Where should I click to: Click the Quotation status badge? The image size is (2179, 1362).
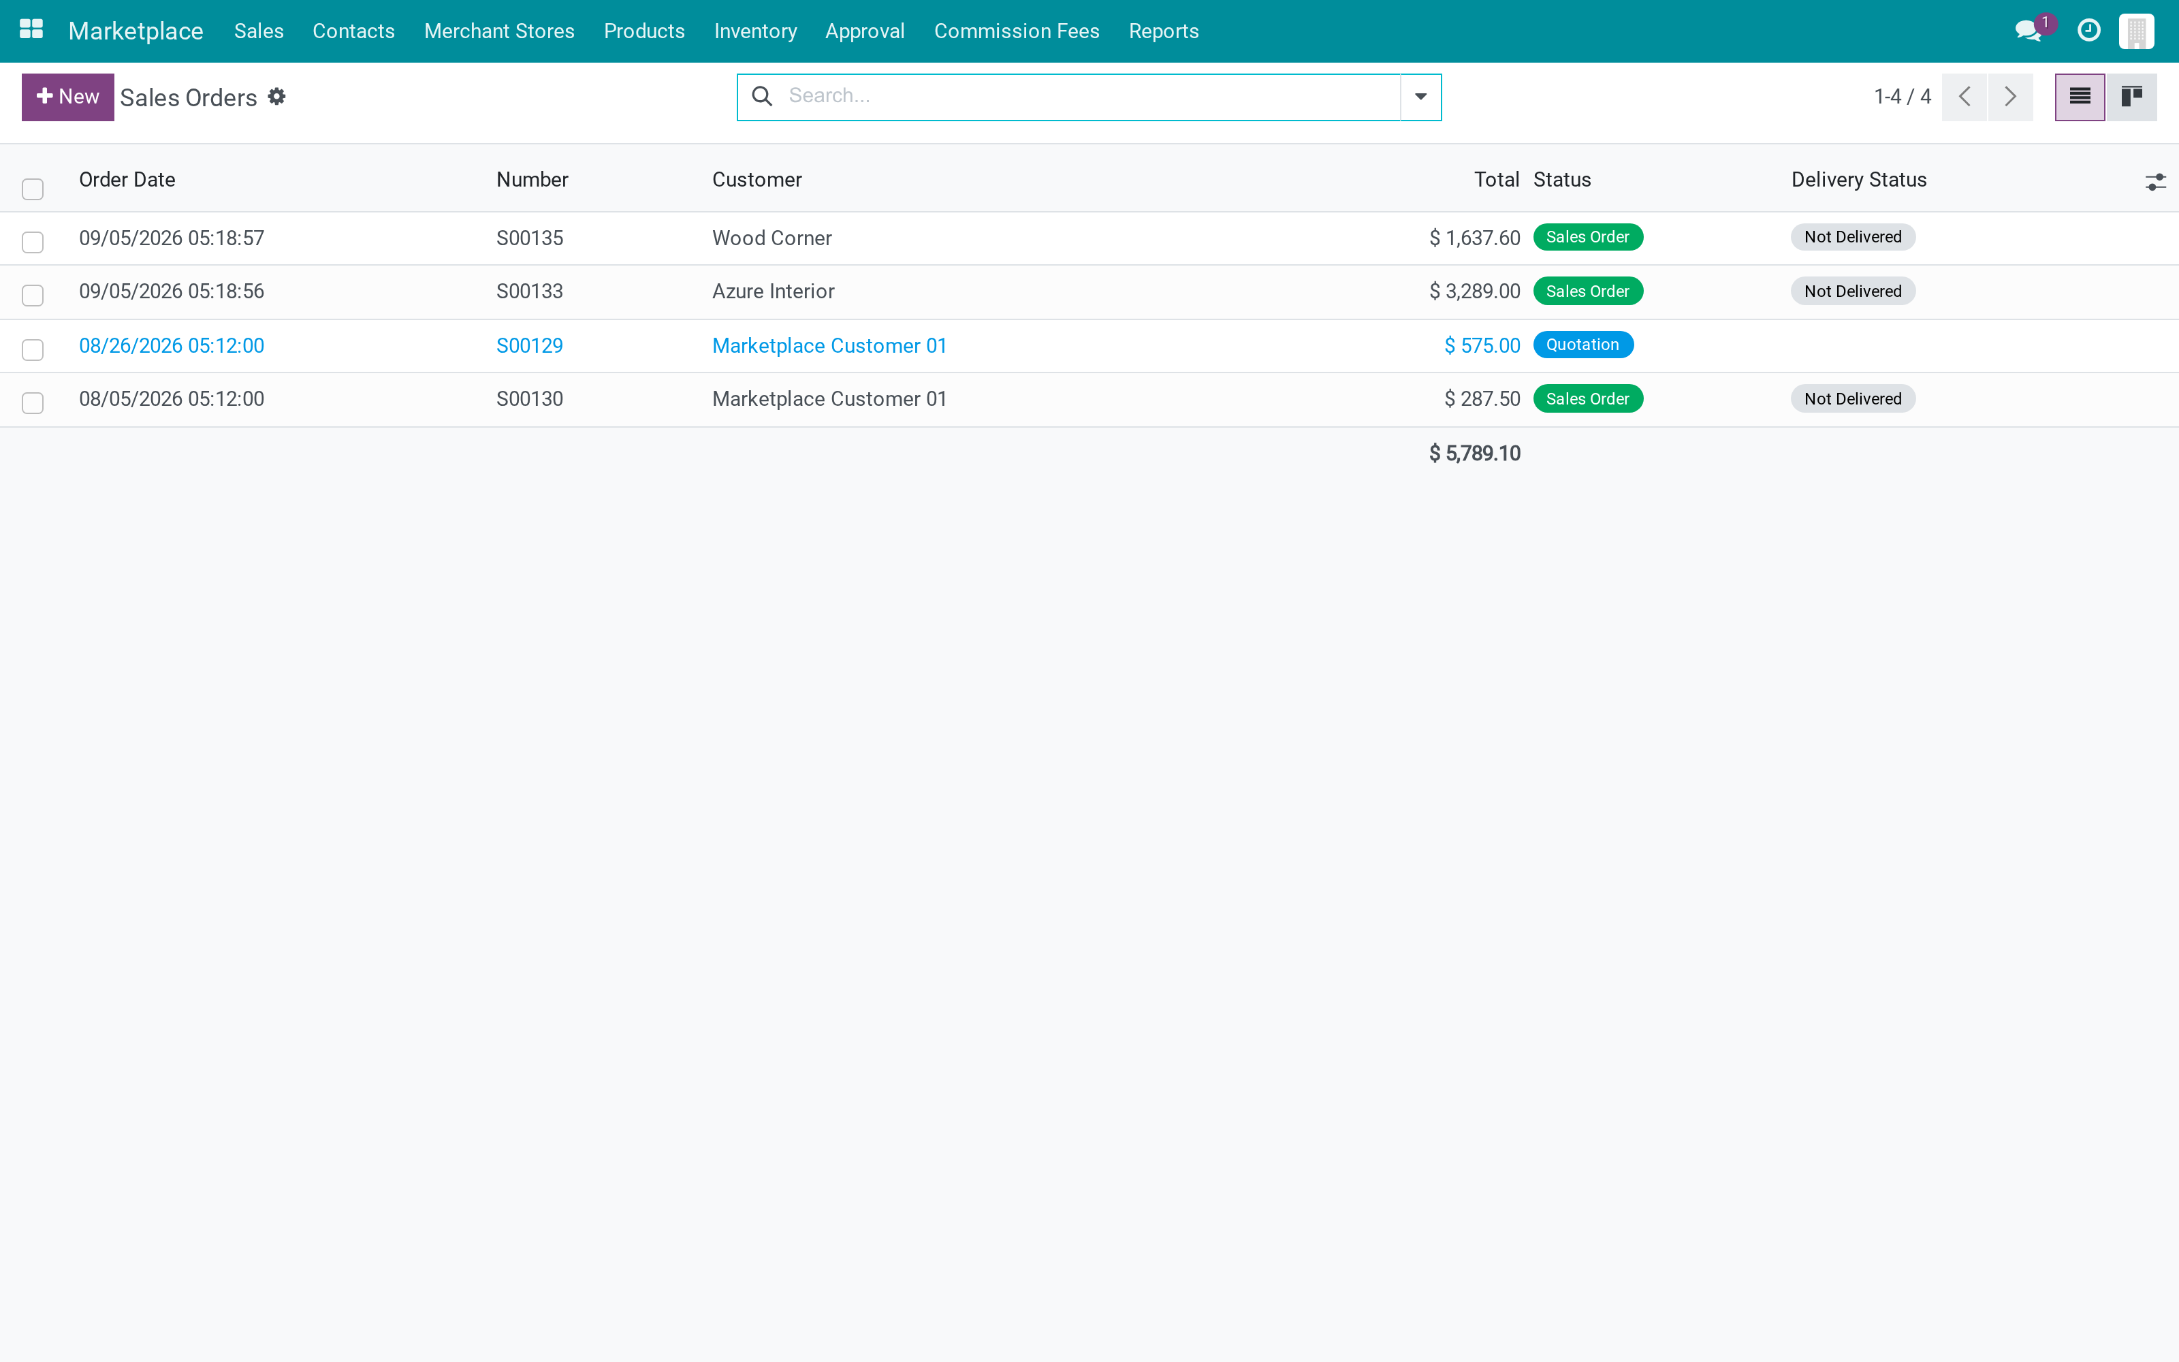[x=1583, y=344]
